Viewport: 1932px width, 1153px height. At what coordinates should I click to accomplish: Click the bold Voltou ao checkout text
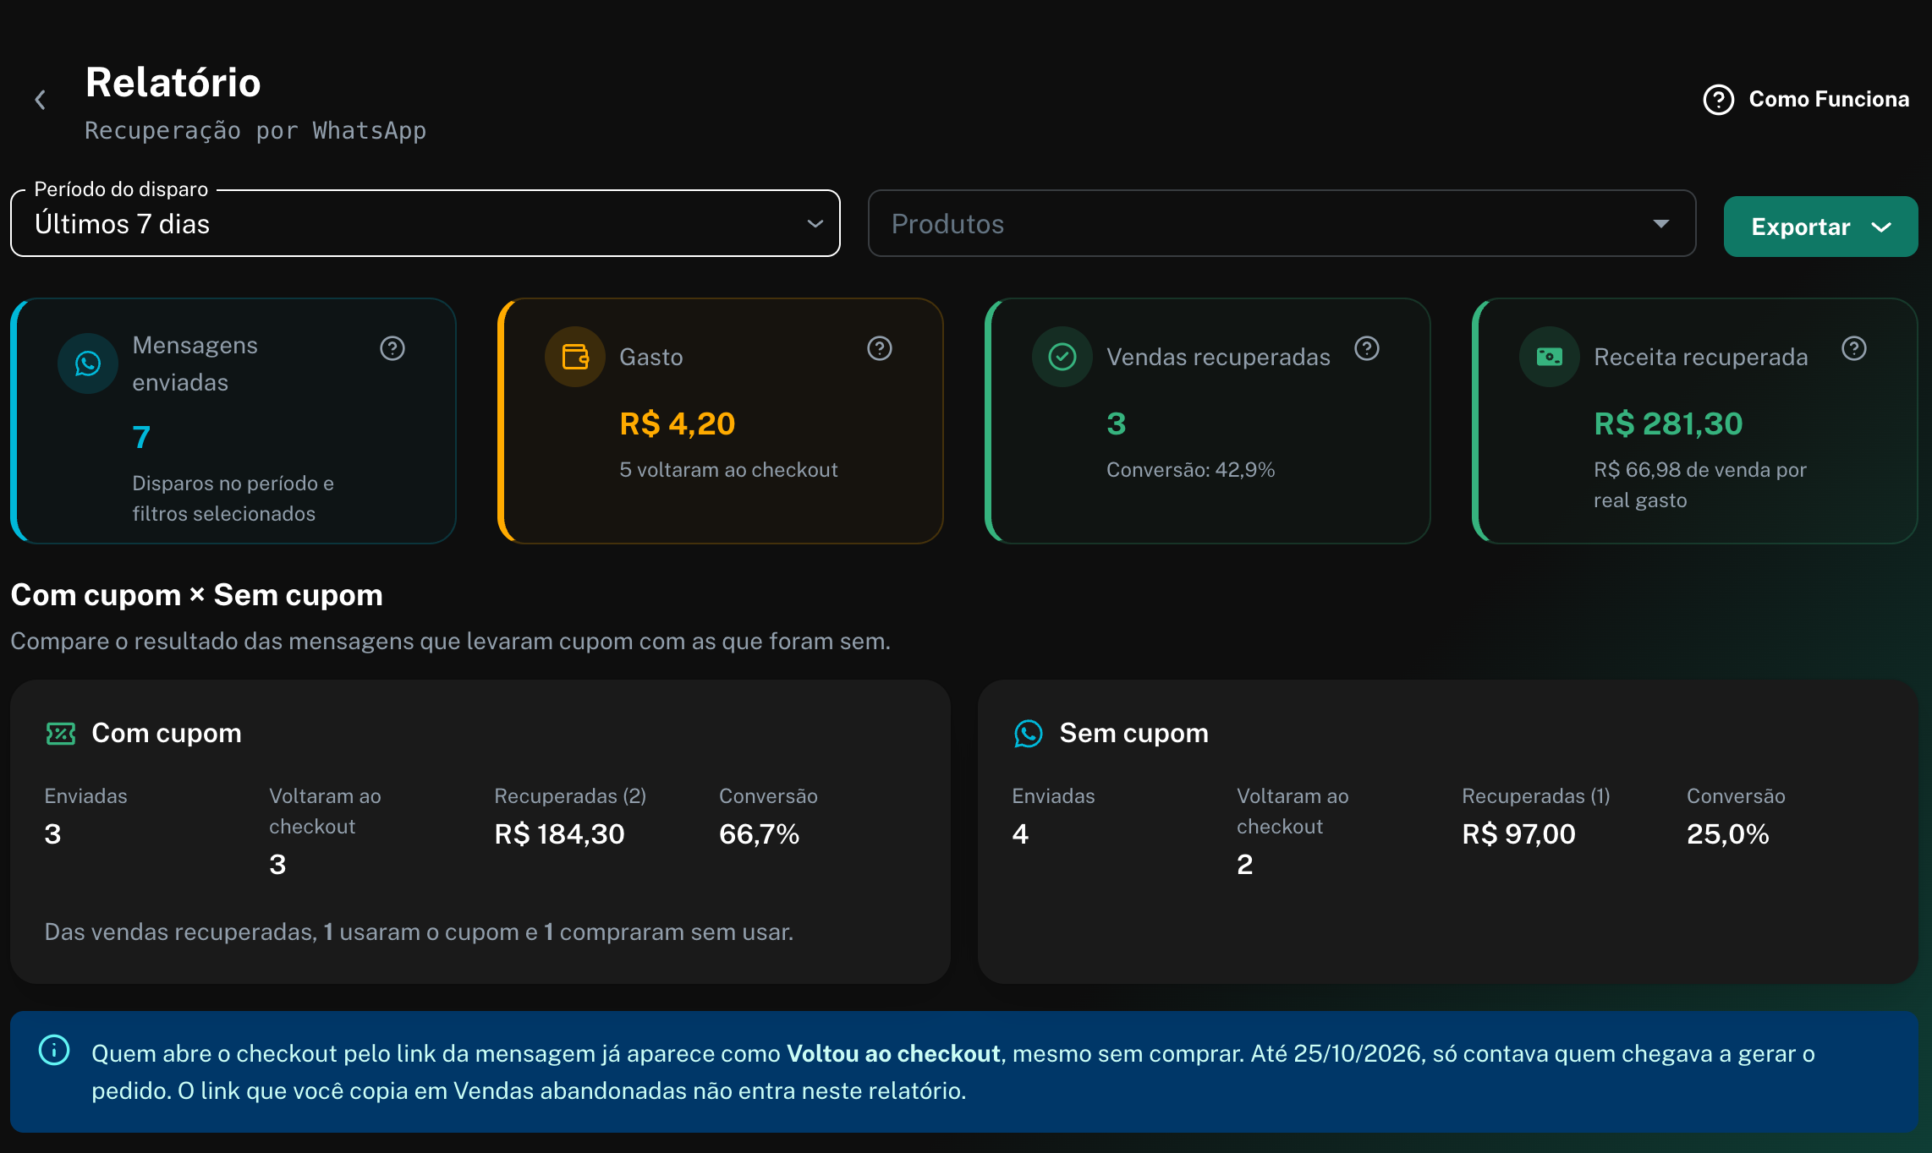(x=893, y=1054)
